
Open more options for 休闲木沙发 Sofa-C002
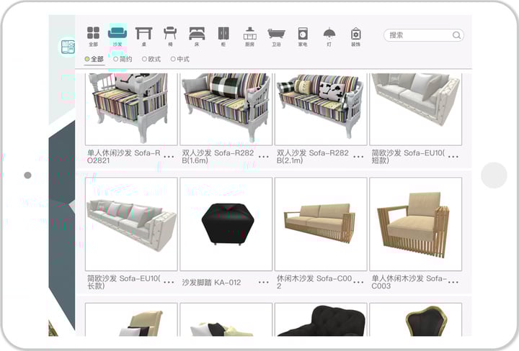tap(358, 283)
